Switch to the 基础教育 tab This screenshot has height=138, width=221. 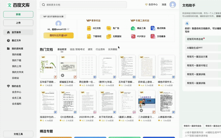tap(62, 49)
